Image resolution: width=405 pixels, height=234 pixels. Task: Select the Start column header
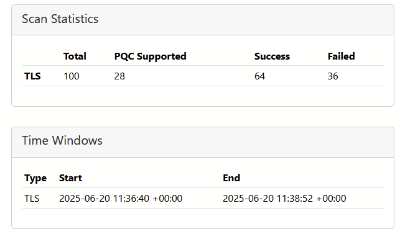tap(70, 178)
